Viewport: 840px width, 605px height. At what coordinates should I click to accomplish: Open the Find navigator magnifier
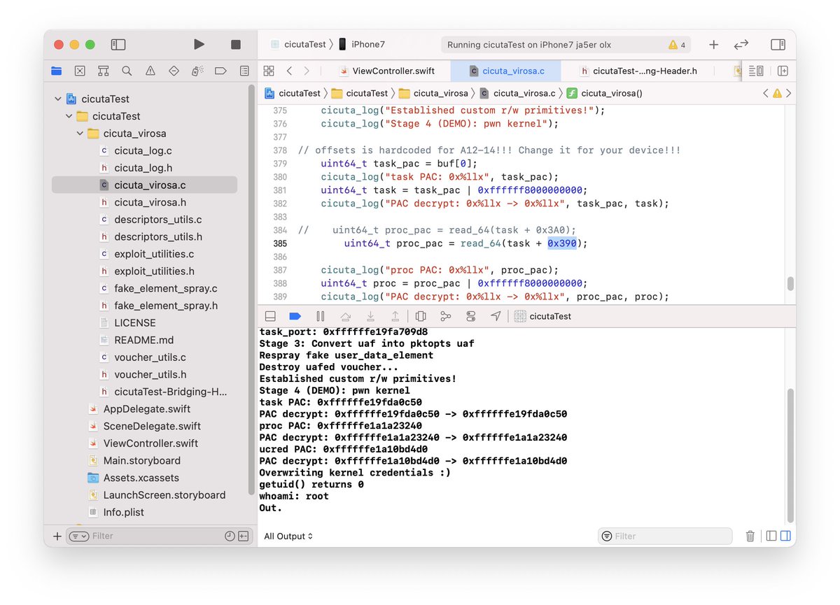127,71
